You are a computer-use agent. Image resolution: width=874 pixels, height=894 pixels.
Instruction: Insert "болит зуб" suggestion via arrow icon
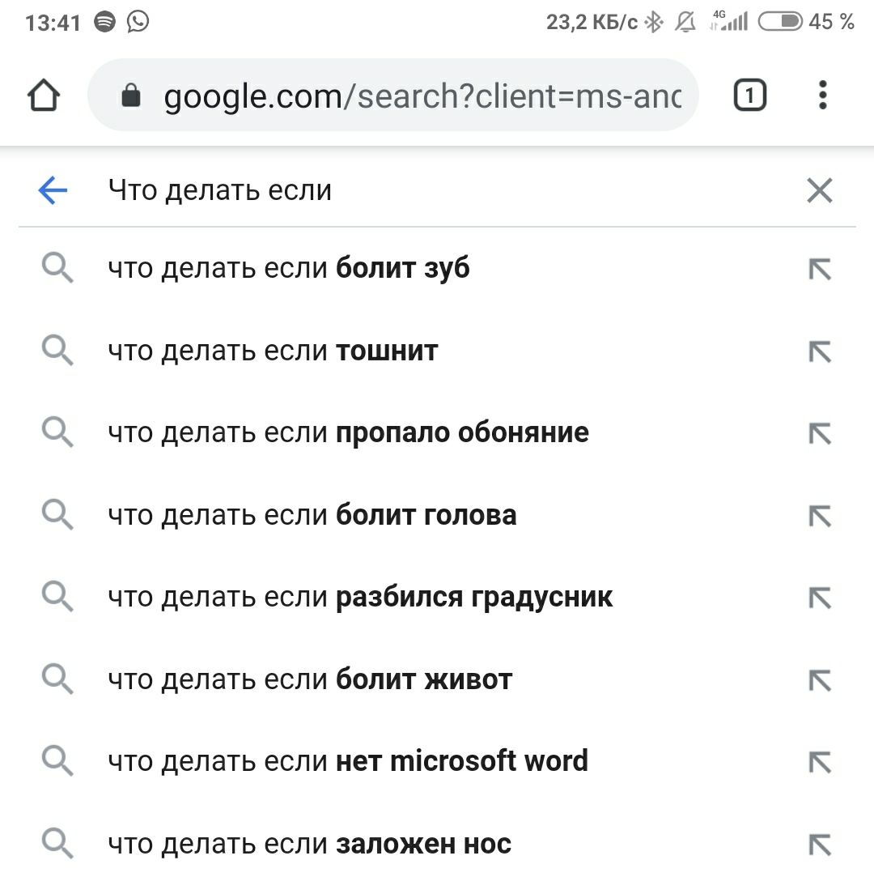tap(820, 270)
